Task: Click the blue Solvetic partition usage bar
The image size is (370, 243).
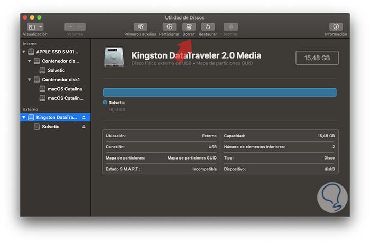Action: click(220, 92)
